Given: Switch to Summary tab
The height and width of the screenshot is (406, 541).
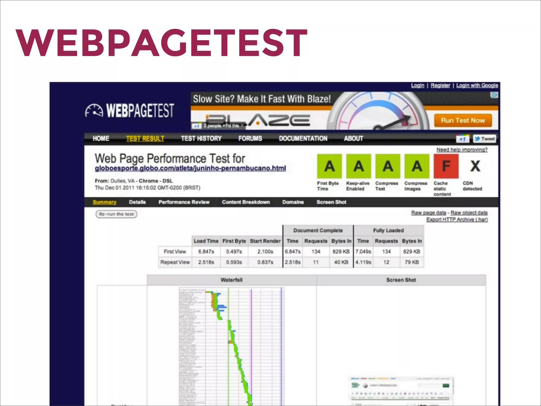Looking at the screenshot, I should (x=105, y=202).
